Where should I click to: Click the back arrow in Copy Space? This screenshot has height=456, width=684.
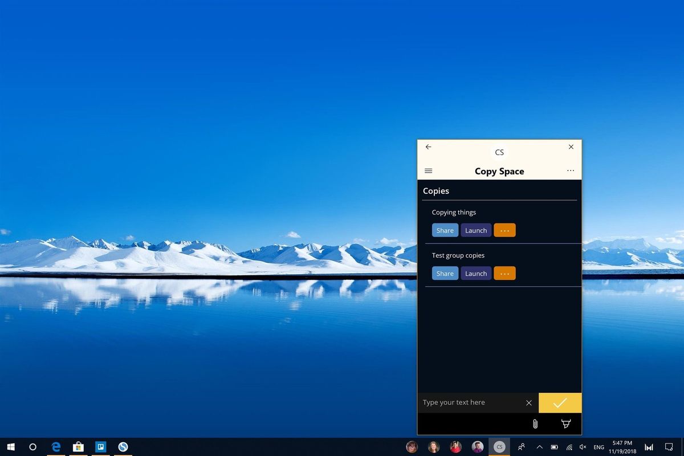click(428, 146)
